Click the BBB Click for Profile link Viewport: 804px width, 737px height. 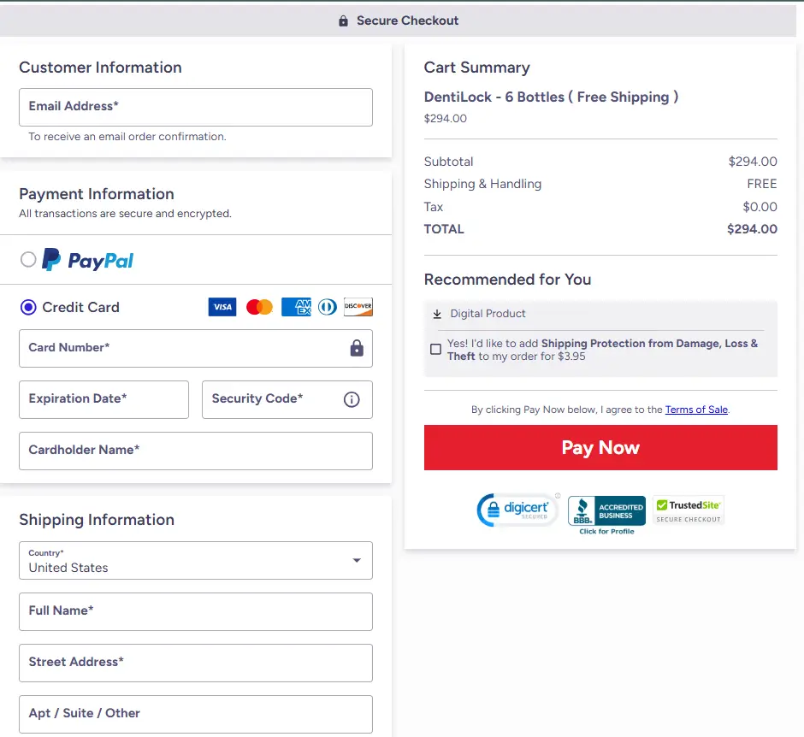606,530
